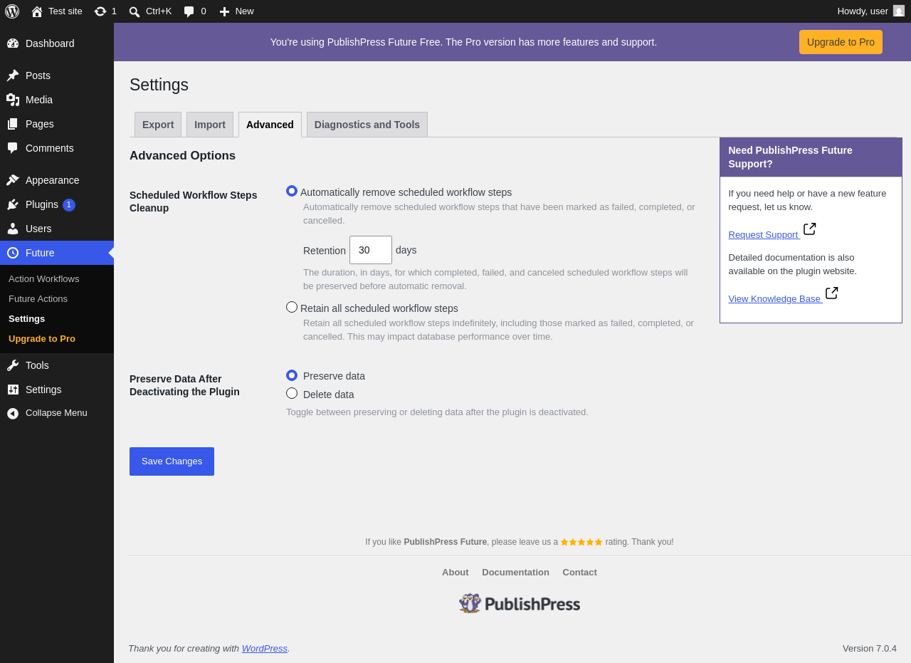Screen dimensions: 911x663
Task: Click the Dashboard gauge icon
Action: click(13, 43)
